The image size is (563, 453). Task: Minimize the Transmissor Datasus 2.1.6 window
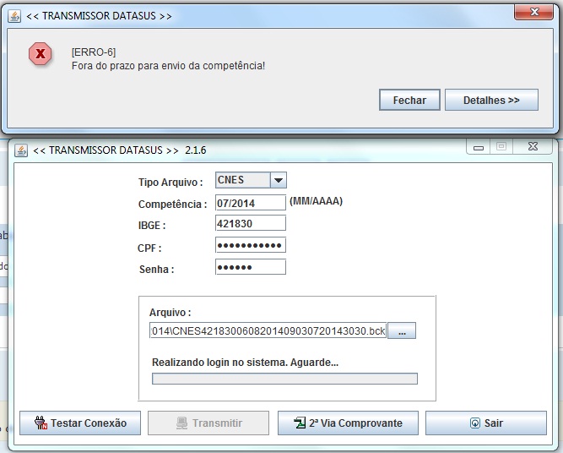(479, 147)
